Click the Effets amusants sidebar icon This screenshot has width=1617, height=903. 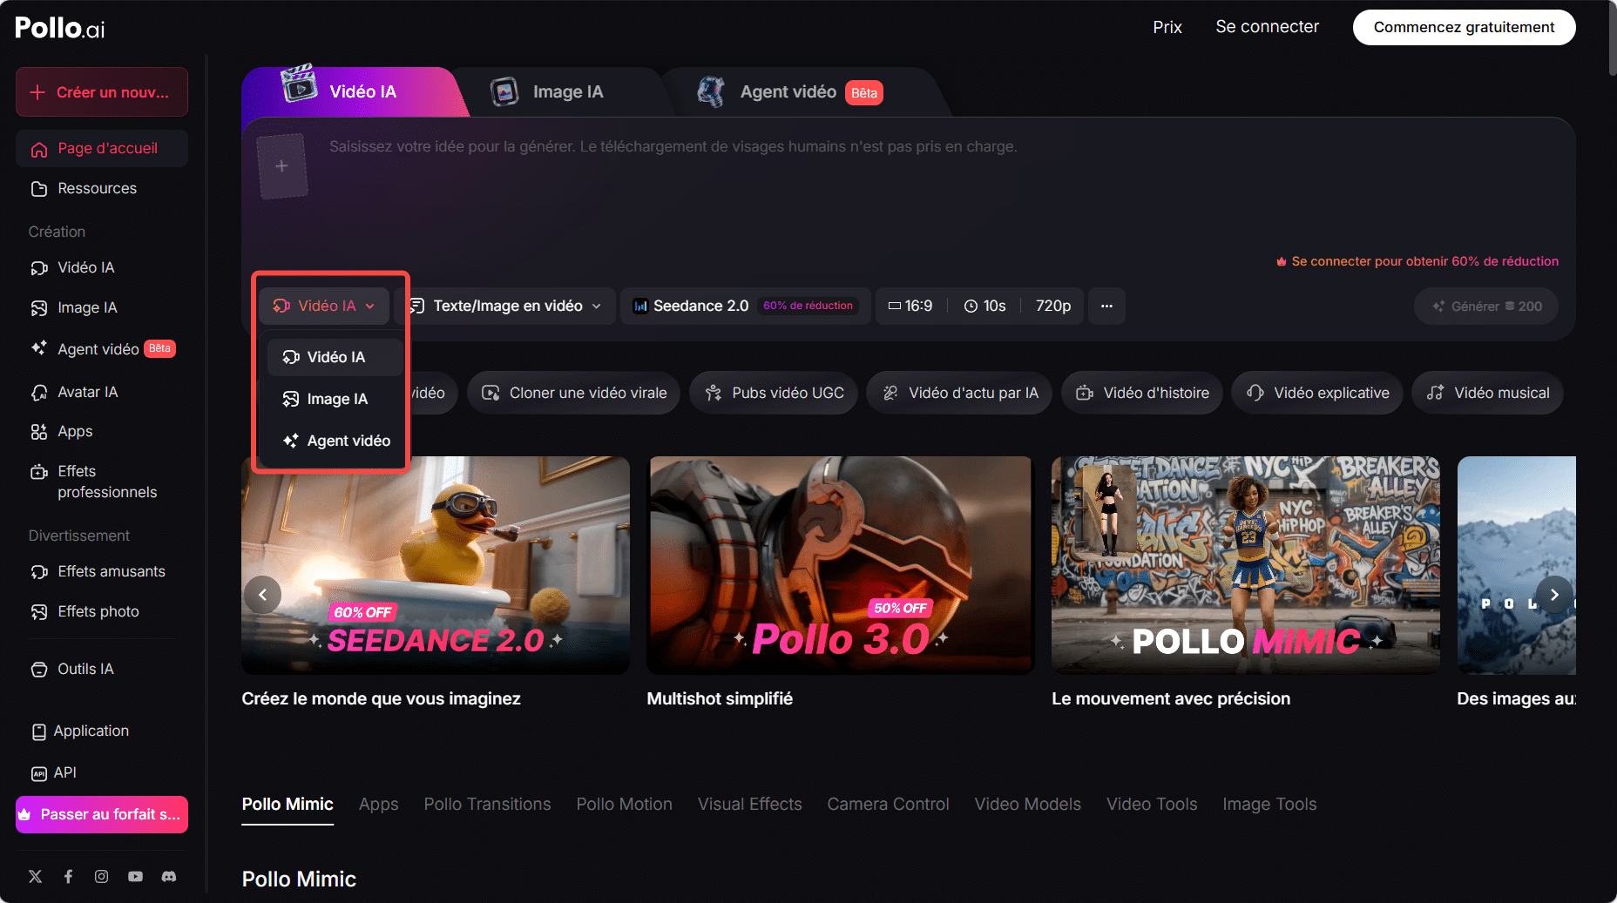[x=39, y=572]
